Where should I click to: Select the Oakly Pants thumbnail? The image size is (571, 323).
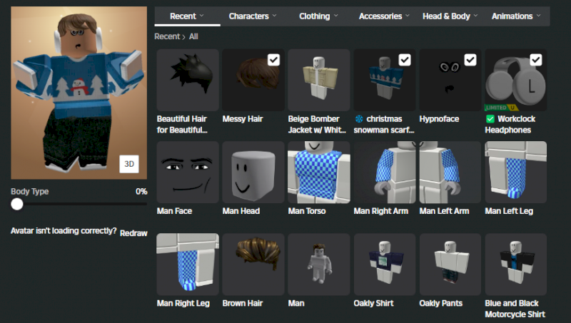pyautogui.click(x=450, y=264)
